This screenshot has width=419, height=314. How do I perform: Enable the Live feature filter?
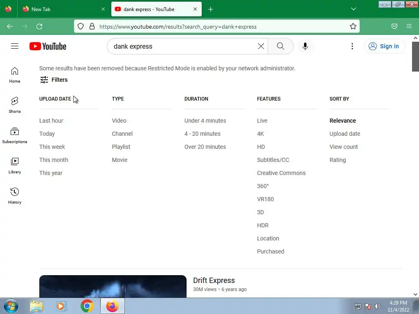pos(262,121)
